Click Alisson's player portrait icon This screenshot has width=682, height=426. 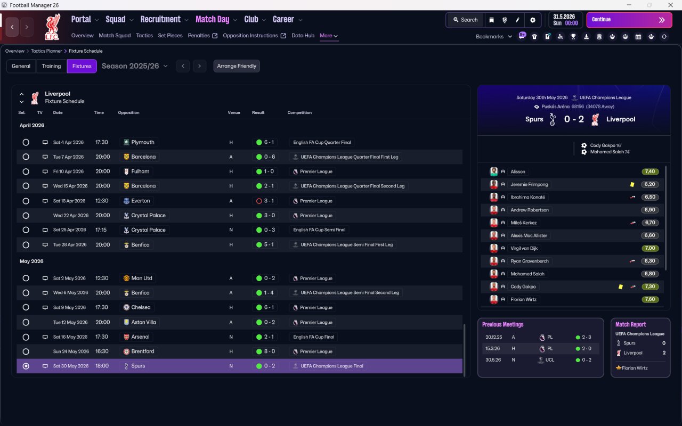(494, 171)
